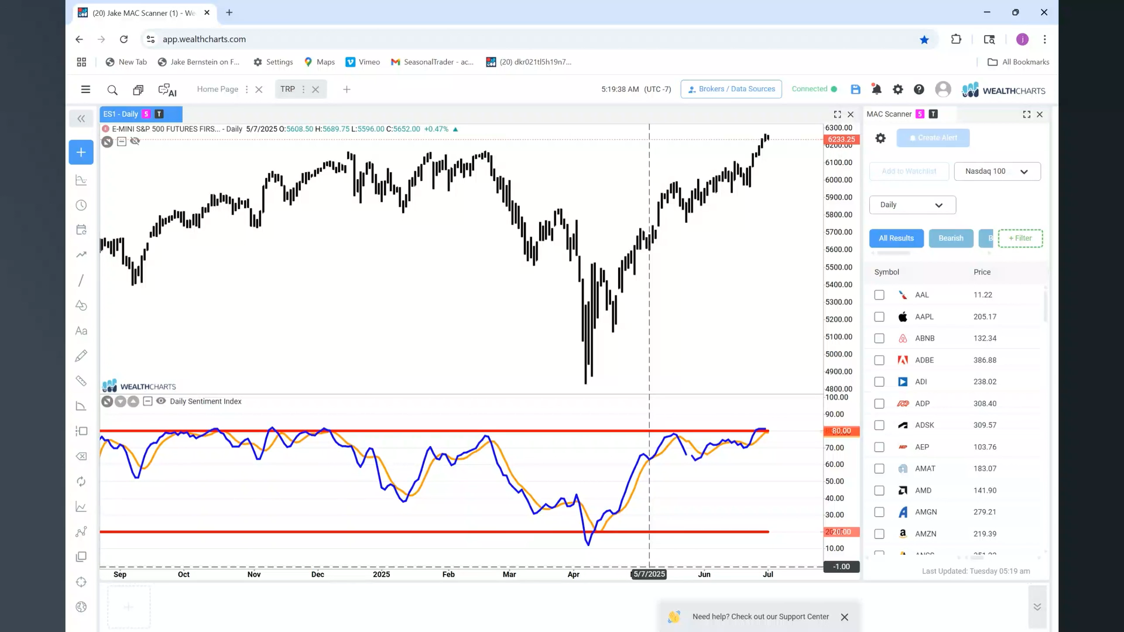Open the layouts copy icon
Image resolution: width=1124 pixels, height=632 pixels.
[x=138, y=90]
